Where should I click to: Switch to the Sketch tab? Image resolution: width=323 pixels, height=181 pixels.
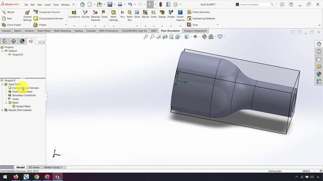[18, 31]
